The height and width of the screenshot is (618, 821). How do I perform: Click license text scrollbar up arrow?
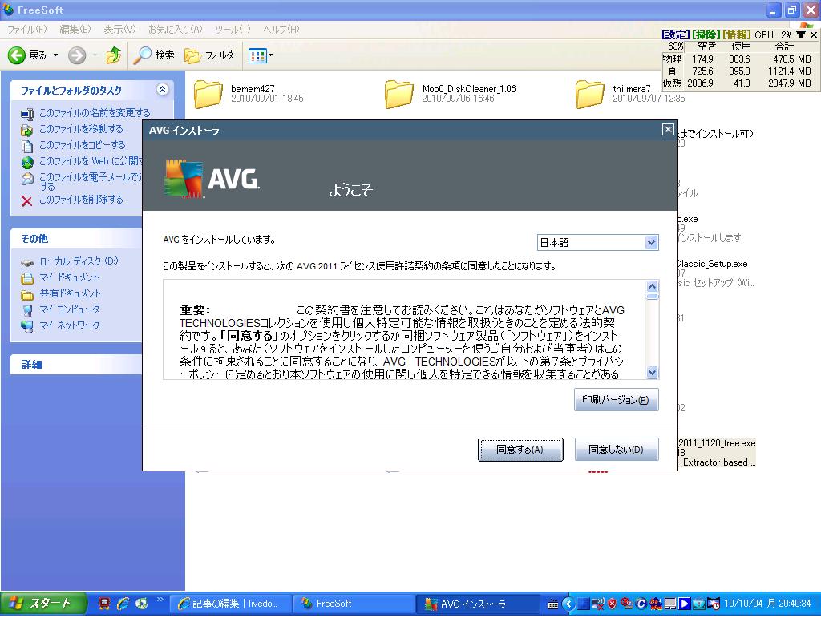tap(652, 286)
